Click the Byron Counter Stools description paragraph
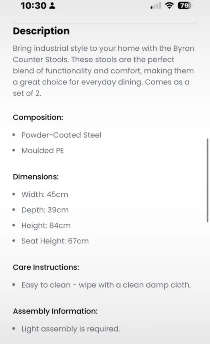The width and height of the screenshot is (210, 344). (104, 71)
